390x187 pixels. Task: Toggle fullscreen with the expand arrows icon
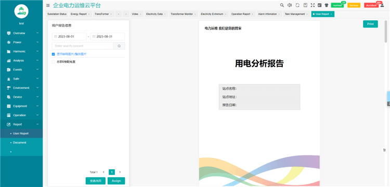pos(313,5)
